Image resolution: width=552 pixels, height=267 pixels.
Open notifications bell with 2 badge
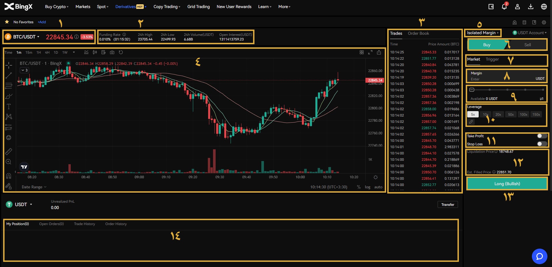click(504, 6)
